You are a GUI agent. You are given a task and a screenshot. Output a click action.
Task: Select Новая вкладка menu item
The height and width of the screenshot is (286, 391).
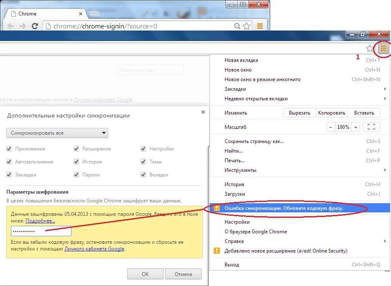(300, 60)
